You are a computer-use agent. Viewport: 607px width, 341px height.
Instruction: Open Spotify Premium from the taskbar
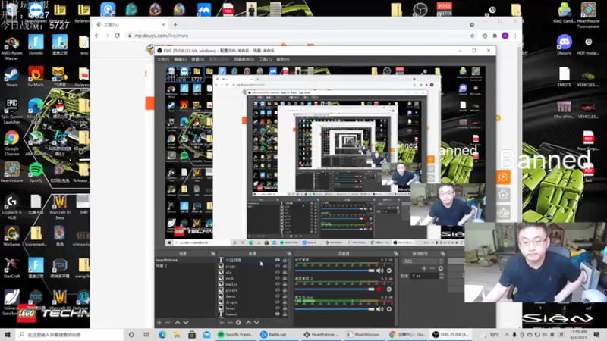pyautogui.click(x=235, y=334)
